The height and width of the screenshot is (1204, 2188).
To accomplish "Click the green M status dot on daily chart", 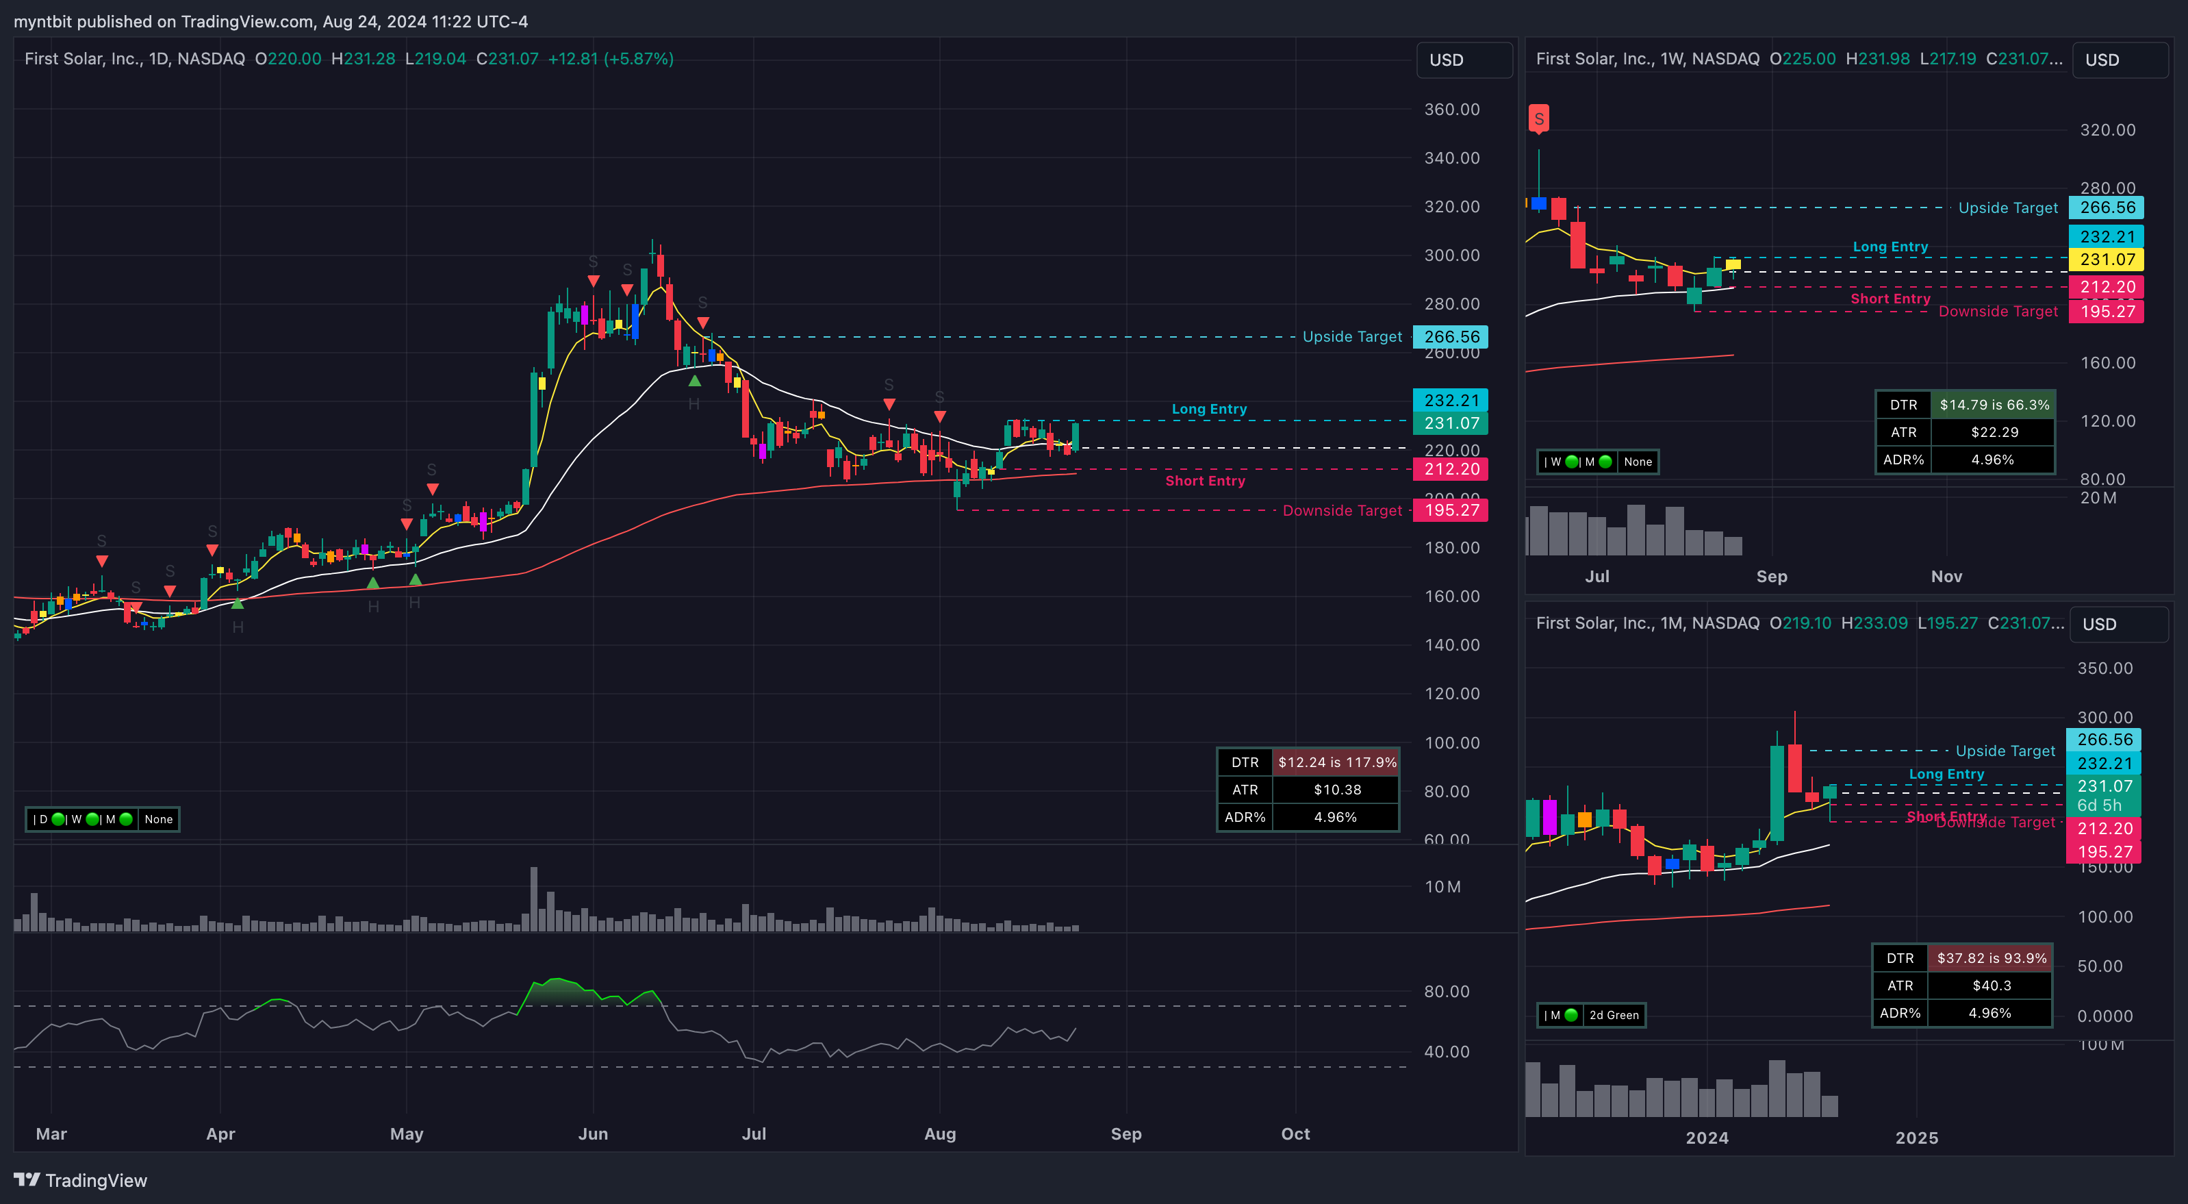I will click(x=127, y=819).
